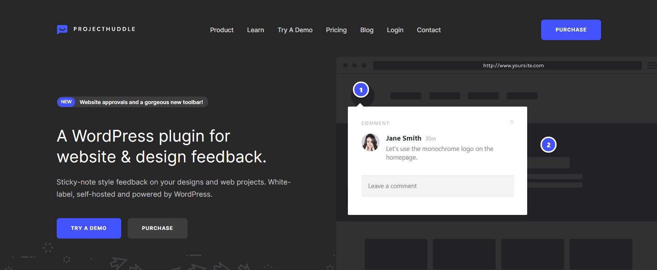657x270 pixels.
Task: Close the comment popup
Action: coord(512,122)
